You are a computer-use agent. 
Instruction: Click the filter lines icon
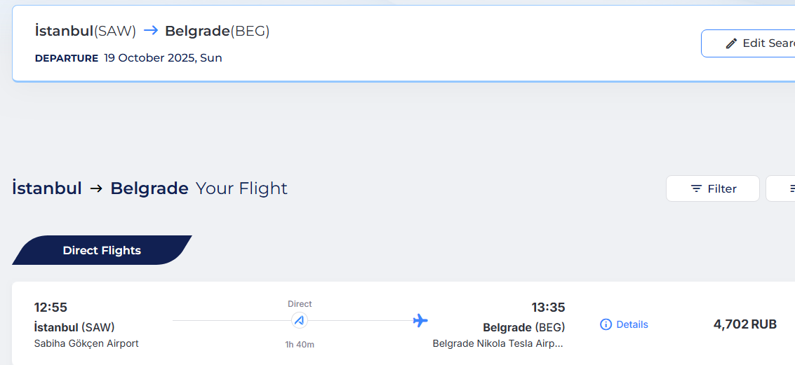[x=696, y=189]
